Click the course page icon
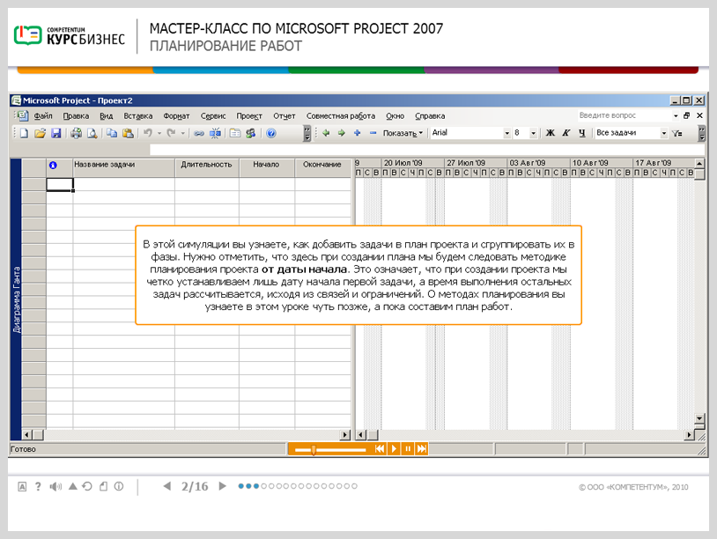Screen dimensions: 717x539 pyautogui.click(x=103, y=486)
